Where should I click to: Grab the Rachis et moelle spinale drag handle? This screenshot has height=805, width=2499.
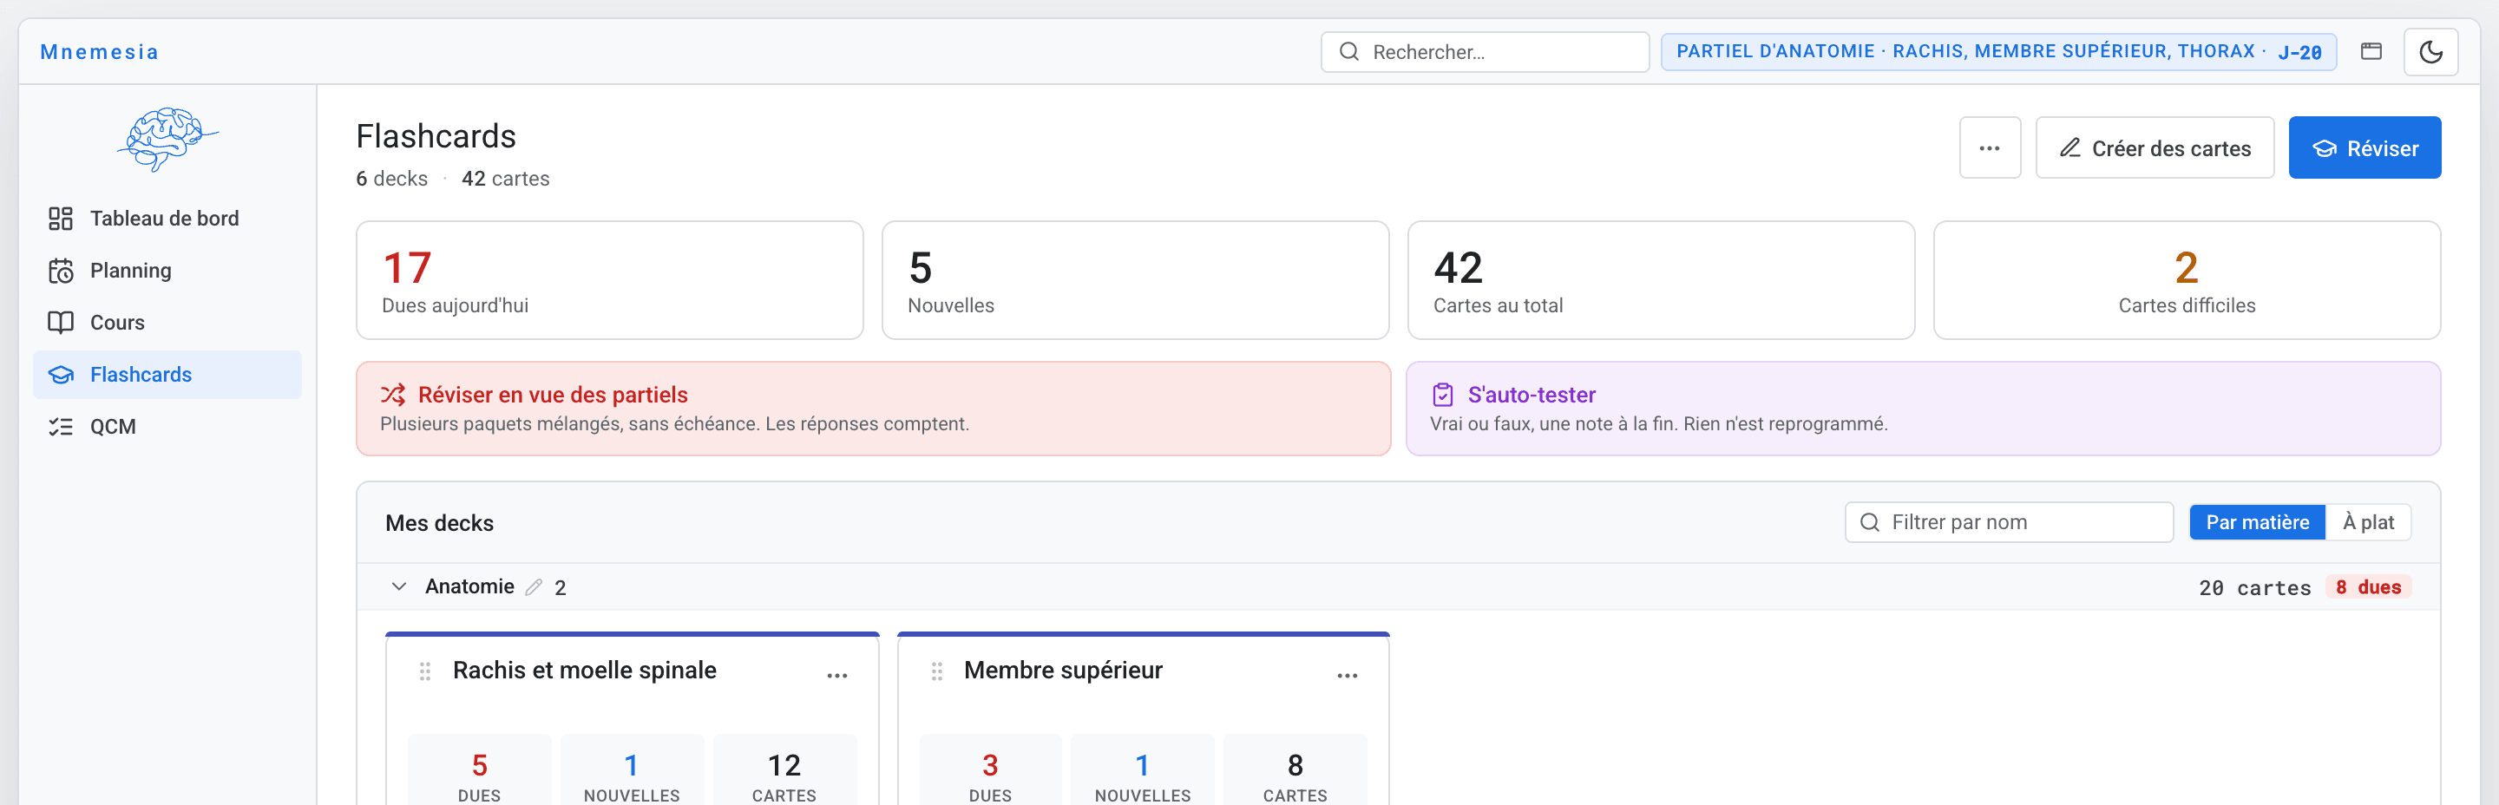coord(425,671)
